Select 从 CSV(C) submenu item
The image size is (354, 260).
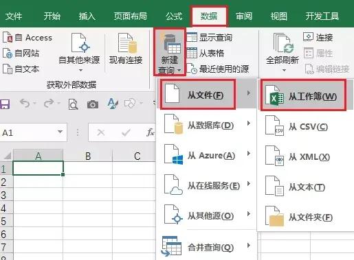click(306, 126)
